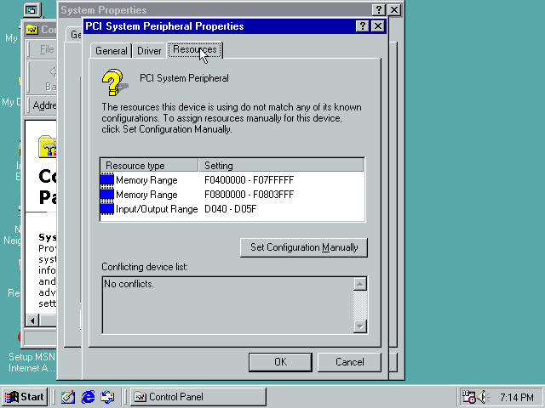Launch Internet Explorer from Quick Launch
The image size is (545, 408).
(x=88, y=397)
